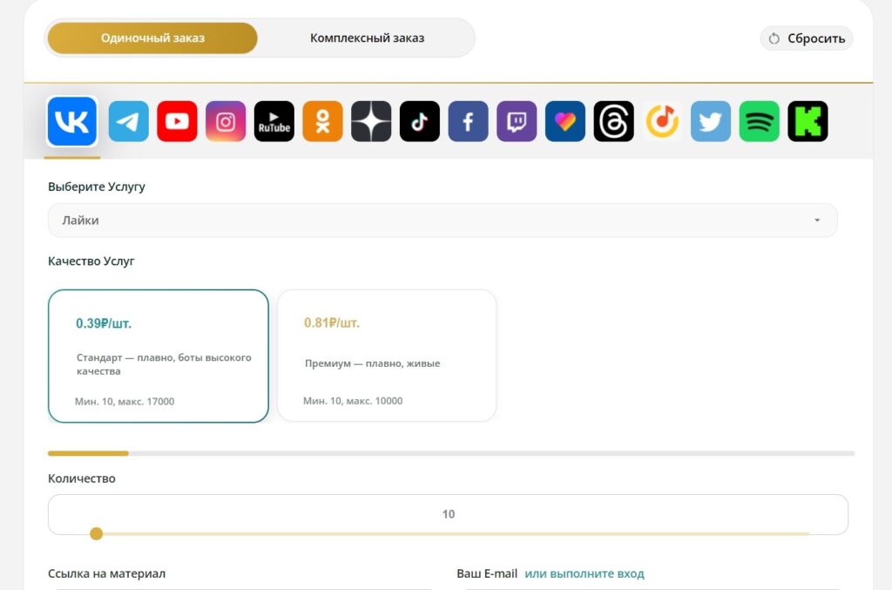
Task: Click the golden quantity slider handle
Action: [96, 533]
